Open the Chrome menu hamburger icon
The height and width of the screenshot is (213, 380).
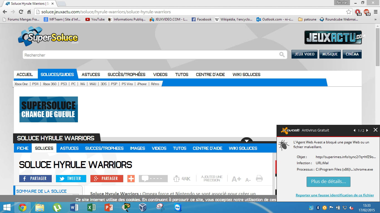[376, 12]
